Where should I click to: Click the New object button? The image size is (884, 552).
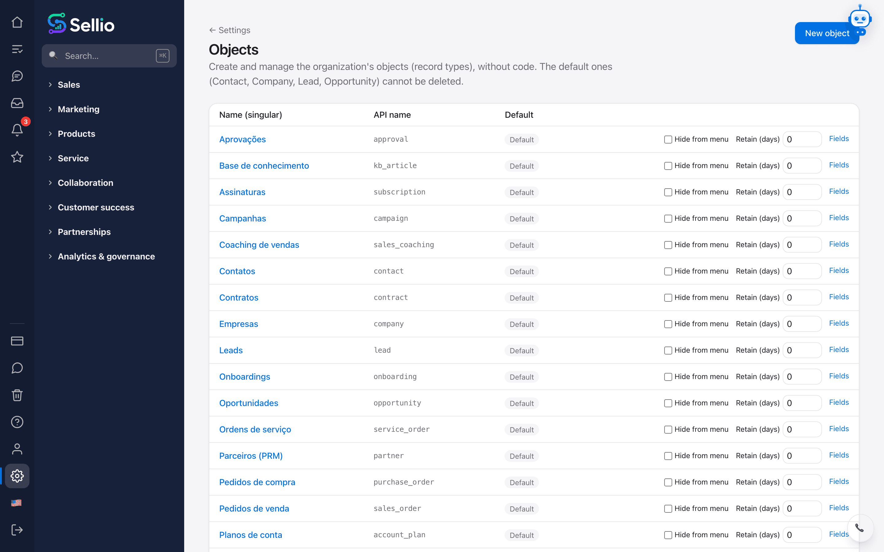827,33
